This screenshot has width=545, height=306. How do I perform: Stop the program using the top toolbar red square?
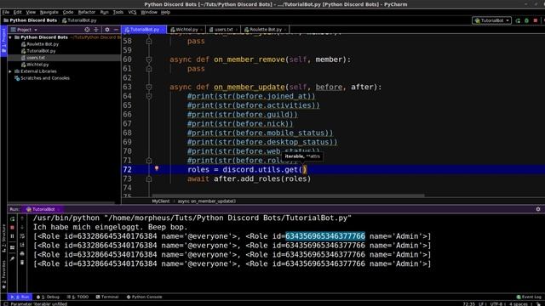[536, 20]
